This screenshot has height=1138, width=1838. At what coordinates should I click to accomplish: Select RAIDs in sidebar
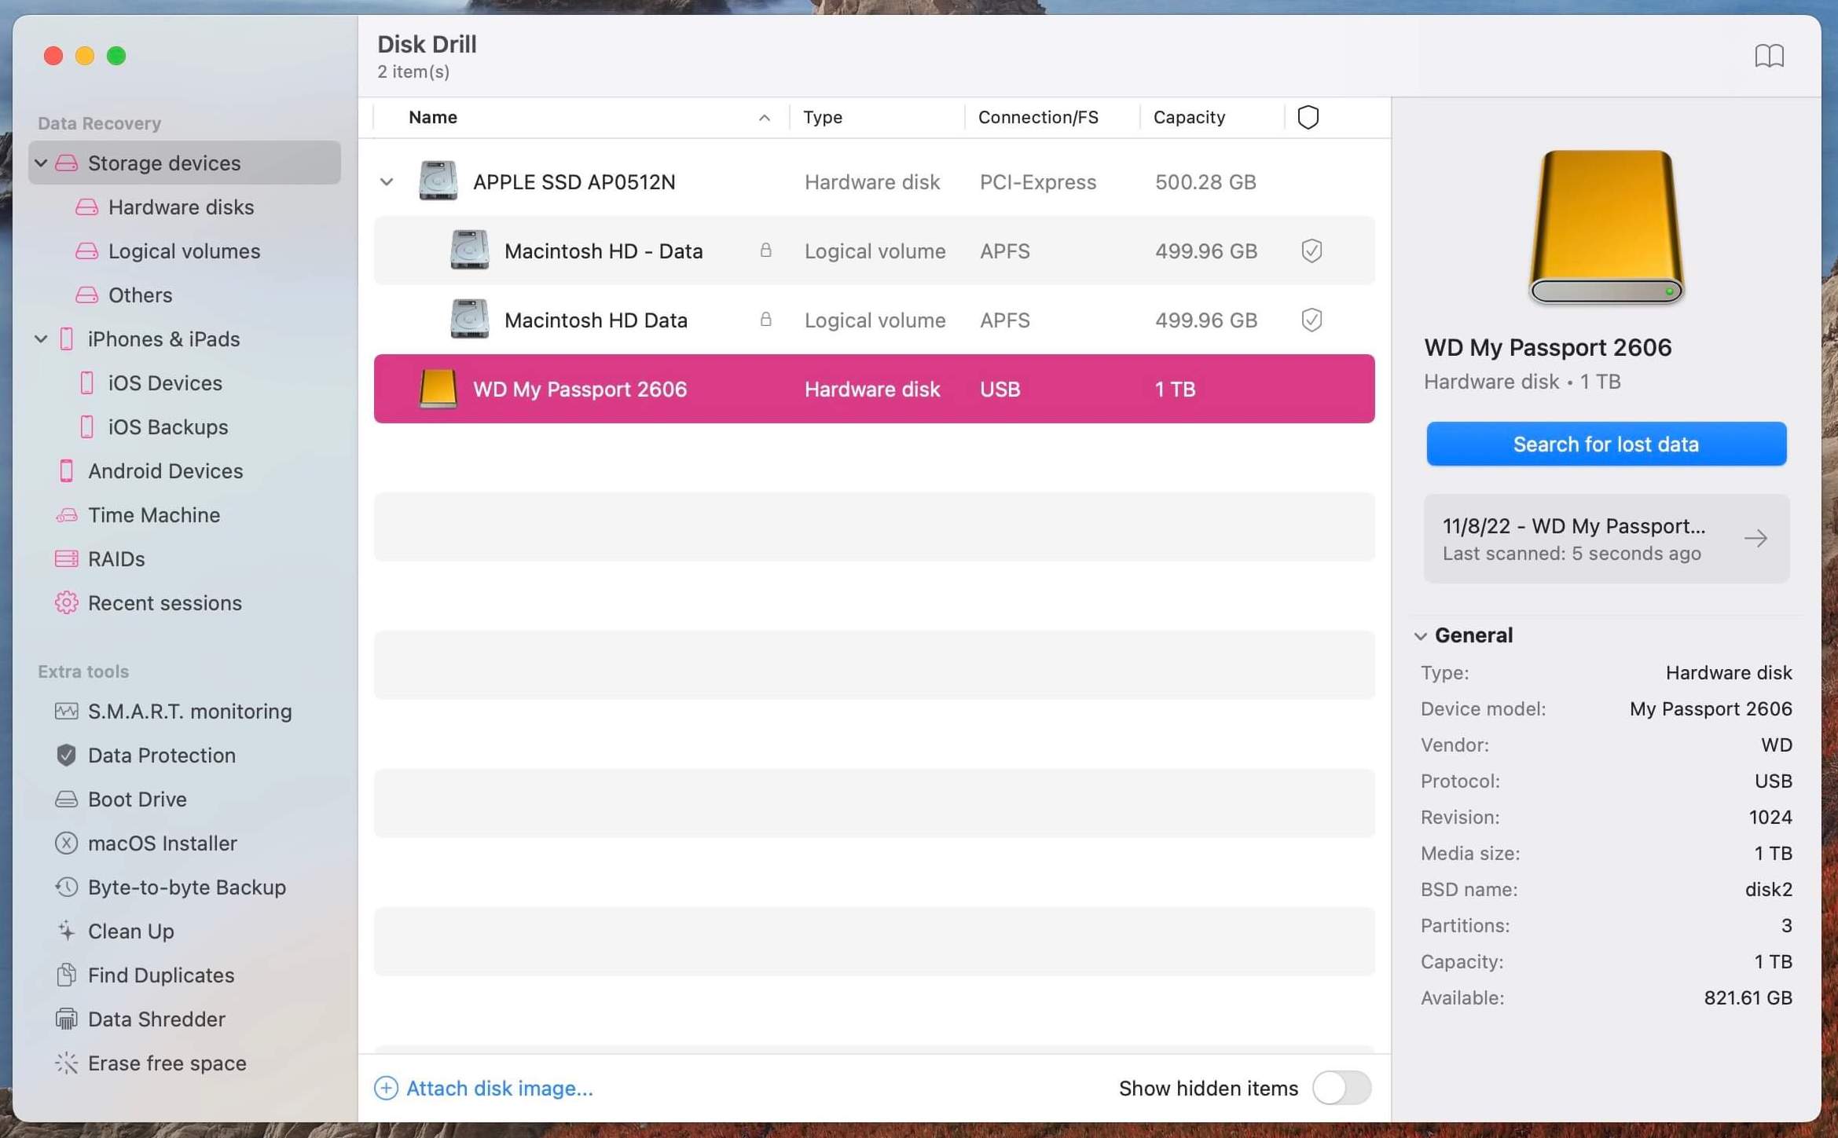[x=100, y=558]
